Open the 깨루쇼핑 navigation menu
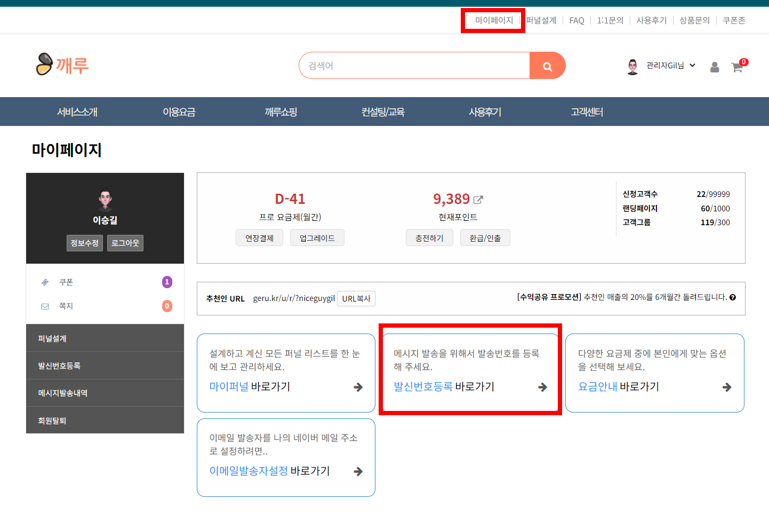The width and height of the screenshot is (769, 523). click(x=281, y=112)
